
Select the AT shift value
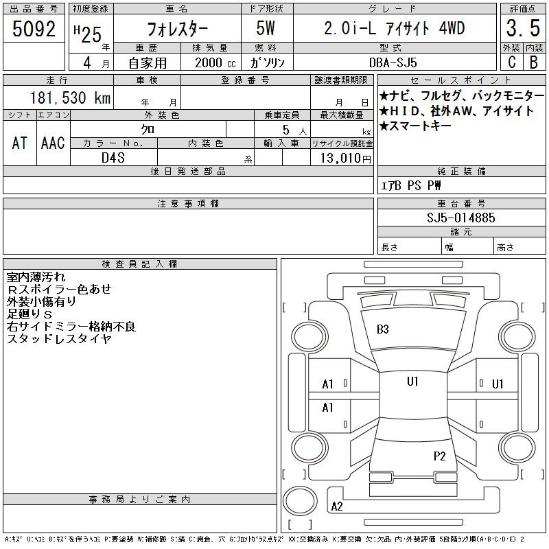tap(20, 143)
